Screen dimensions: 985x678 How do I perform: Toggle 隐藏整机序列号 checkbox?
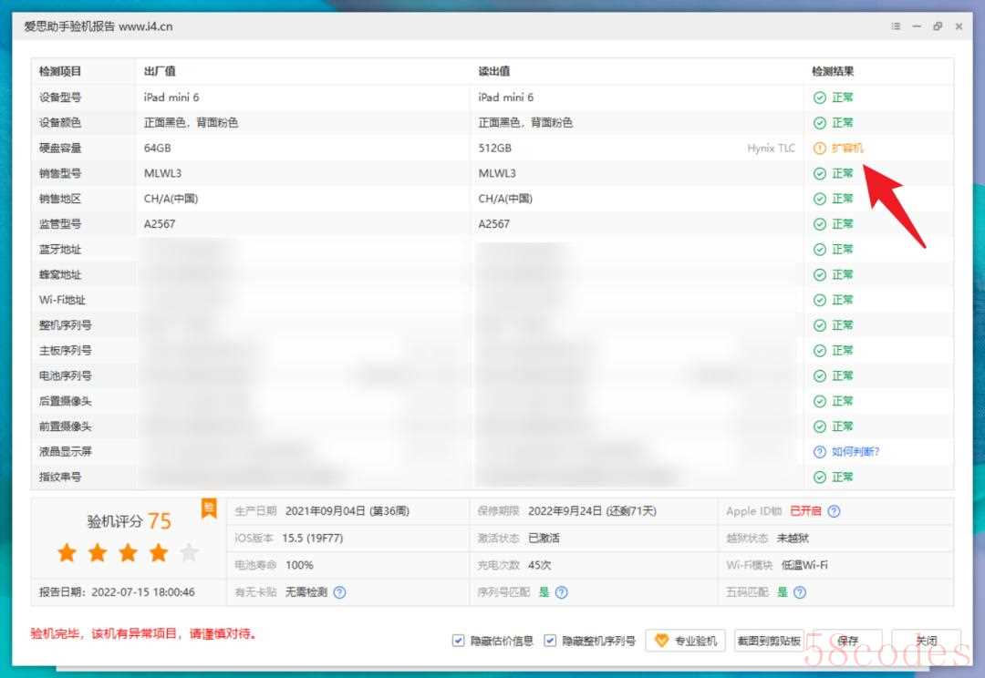coord(550,641)
